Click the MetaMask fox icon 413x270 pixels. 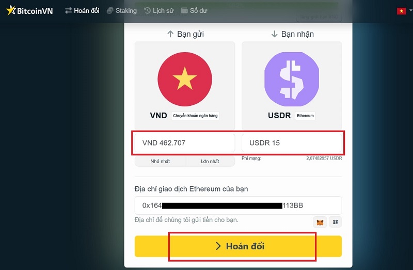coord(320,222)
